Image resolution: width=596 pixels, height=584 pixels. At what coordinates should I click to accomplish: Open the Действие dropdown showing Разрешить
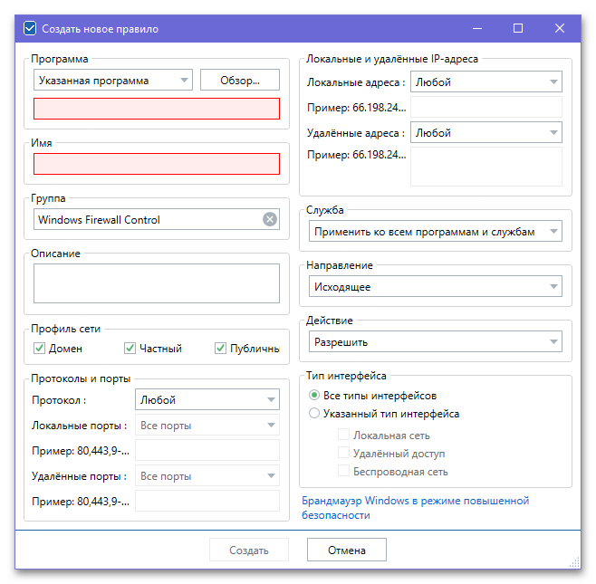click(435, 341)
